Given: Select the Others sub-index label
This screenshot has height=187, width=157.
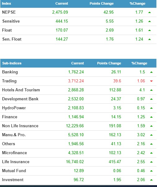Looking at the screenshot, I should tap(8, 144).
